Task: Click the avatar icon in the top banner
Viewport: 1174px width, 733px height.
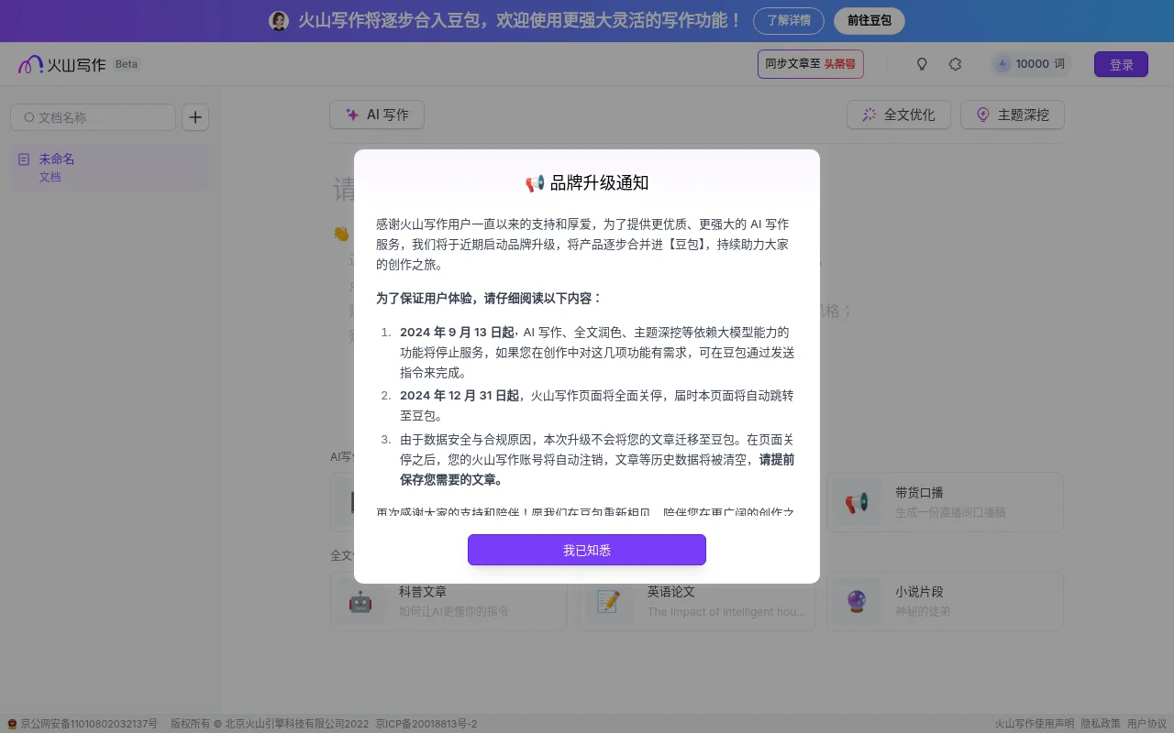Action: (x=279, y=20)
